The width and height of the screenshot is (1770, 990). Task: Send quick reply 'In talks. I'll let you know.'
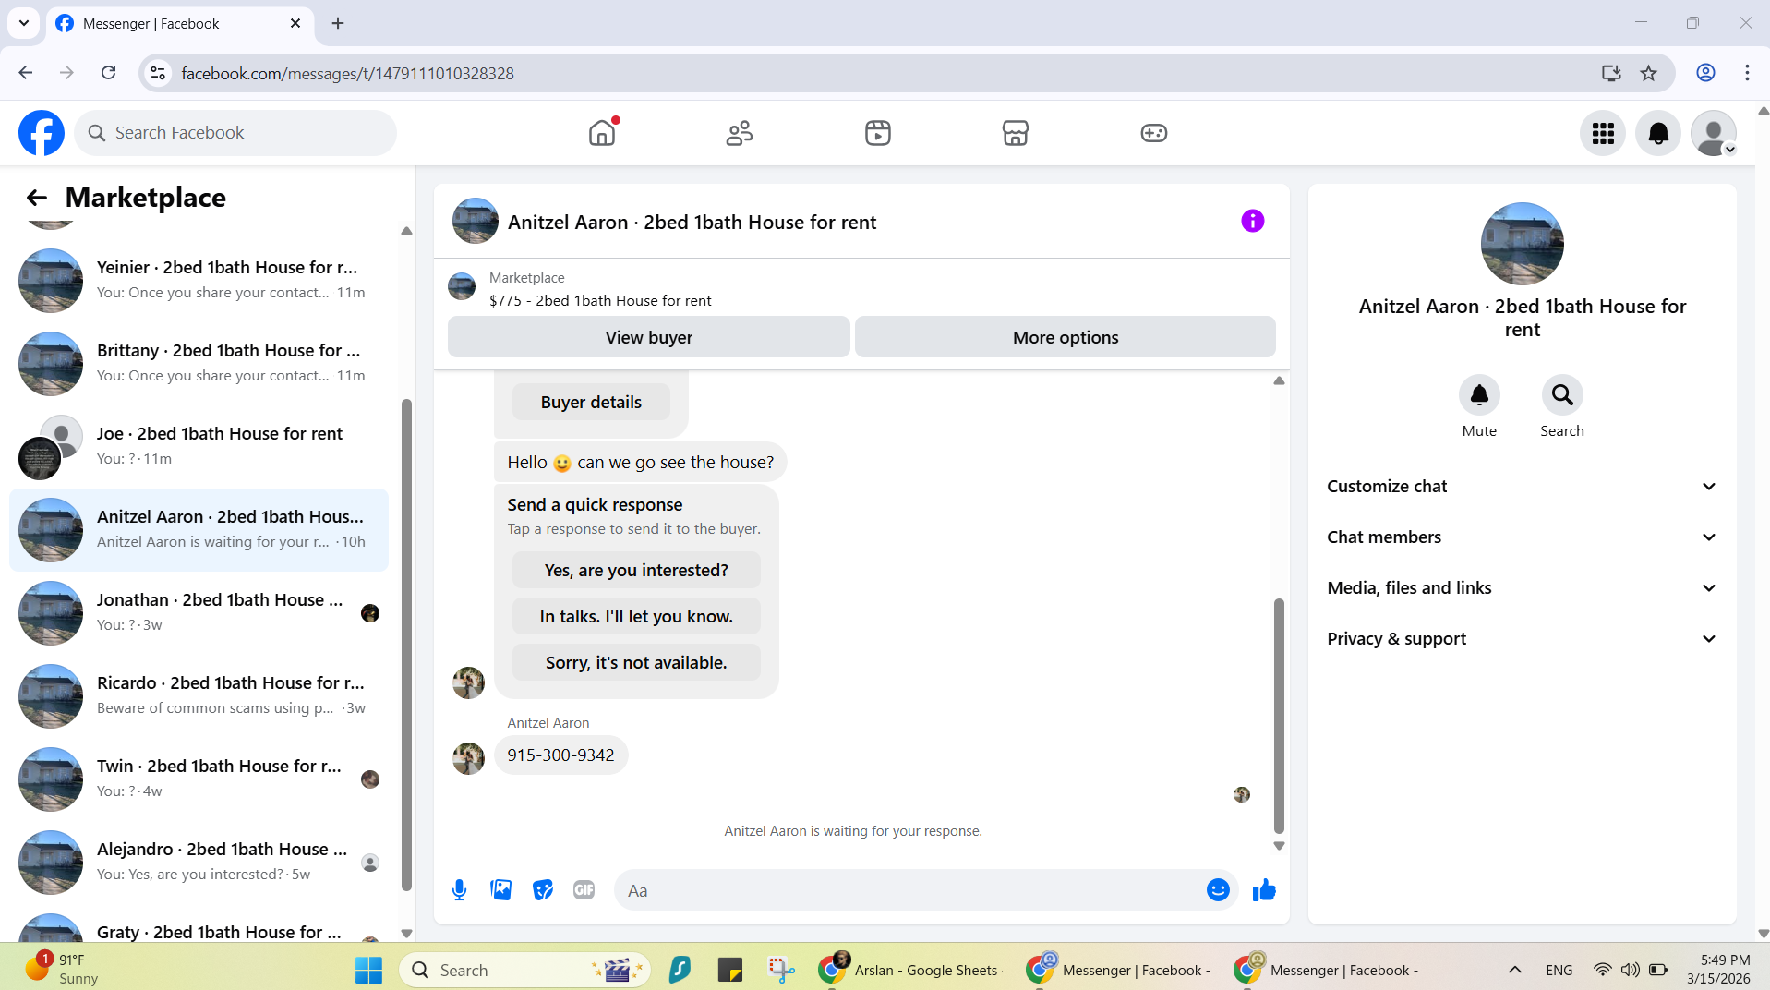point(636,617)
